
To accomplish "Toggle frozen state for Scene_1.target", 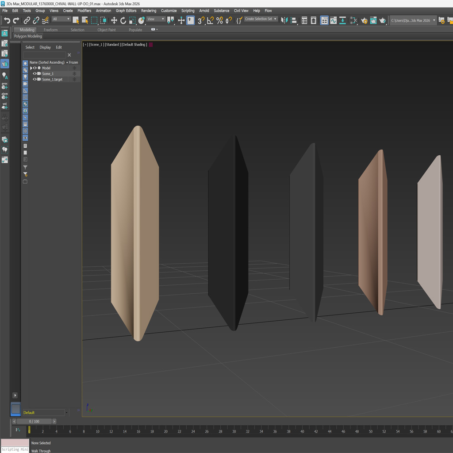I will point(74,80).
